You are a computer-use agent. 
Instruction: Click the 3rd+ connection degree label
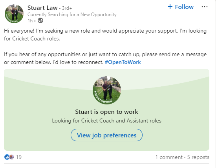coord(67,8)
